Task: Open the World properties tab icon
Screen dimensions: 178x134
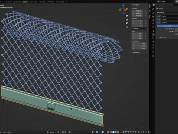Action: (x=154, y=27)
